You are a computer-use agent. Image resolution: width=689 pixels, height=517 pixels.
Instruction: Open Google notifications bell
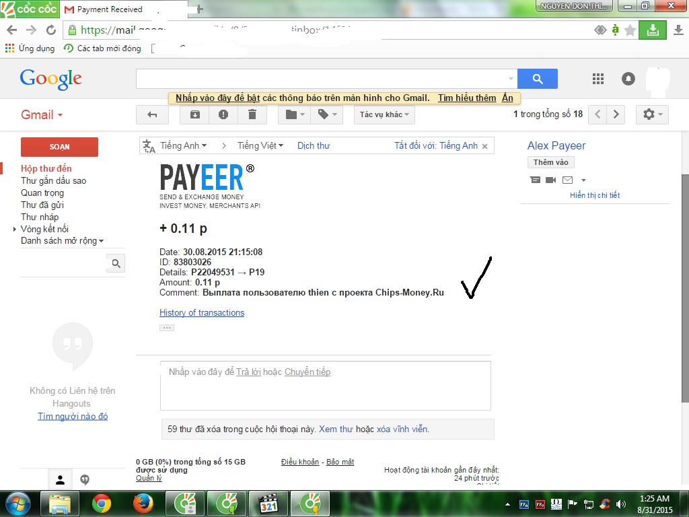point(628,79)
